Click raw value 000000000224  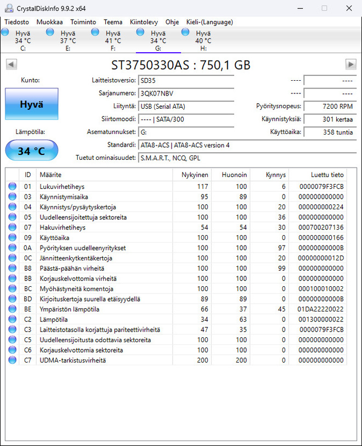321,207
